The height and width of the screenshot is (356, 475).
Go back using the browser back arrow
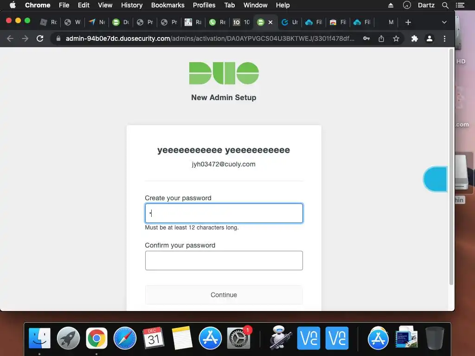tap(10, 38)
